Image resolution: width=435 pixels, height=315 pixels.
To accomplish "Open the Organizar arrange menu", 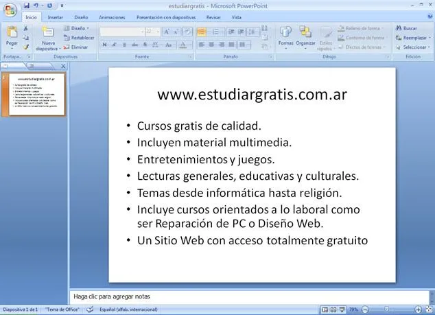I will click(305, 38).
